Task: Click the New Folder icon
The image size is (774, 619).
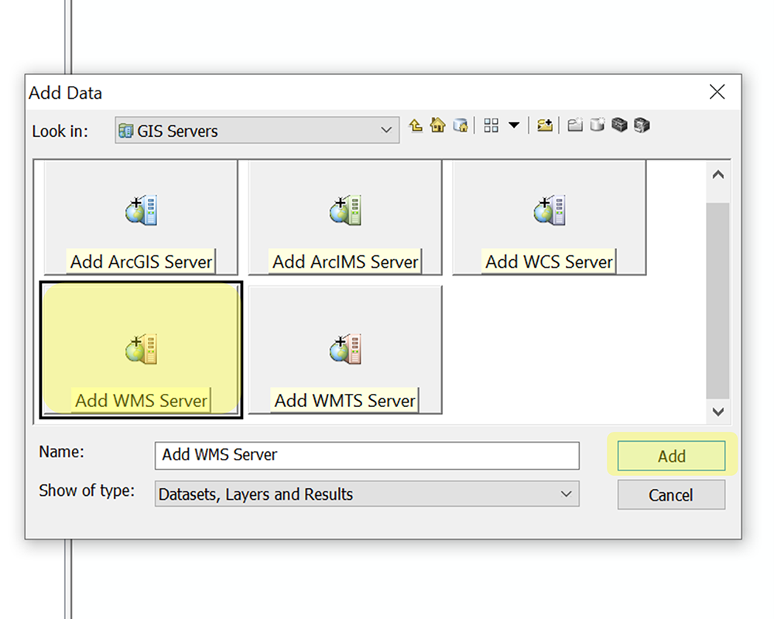Action: tap(574, 125)
